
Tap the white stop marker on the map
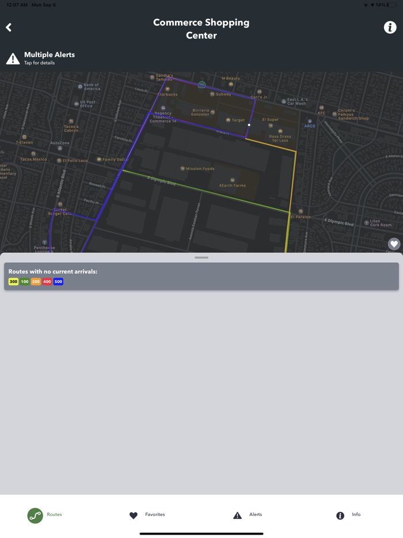(249, 125)
